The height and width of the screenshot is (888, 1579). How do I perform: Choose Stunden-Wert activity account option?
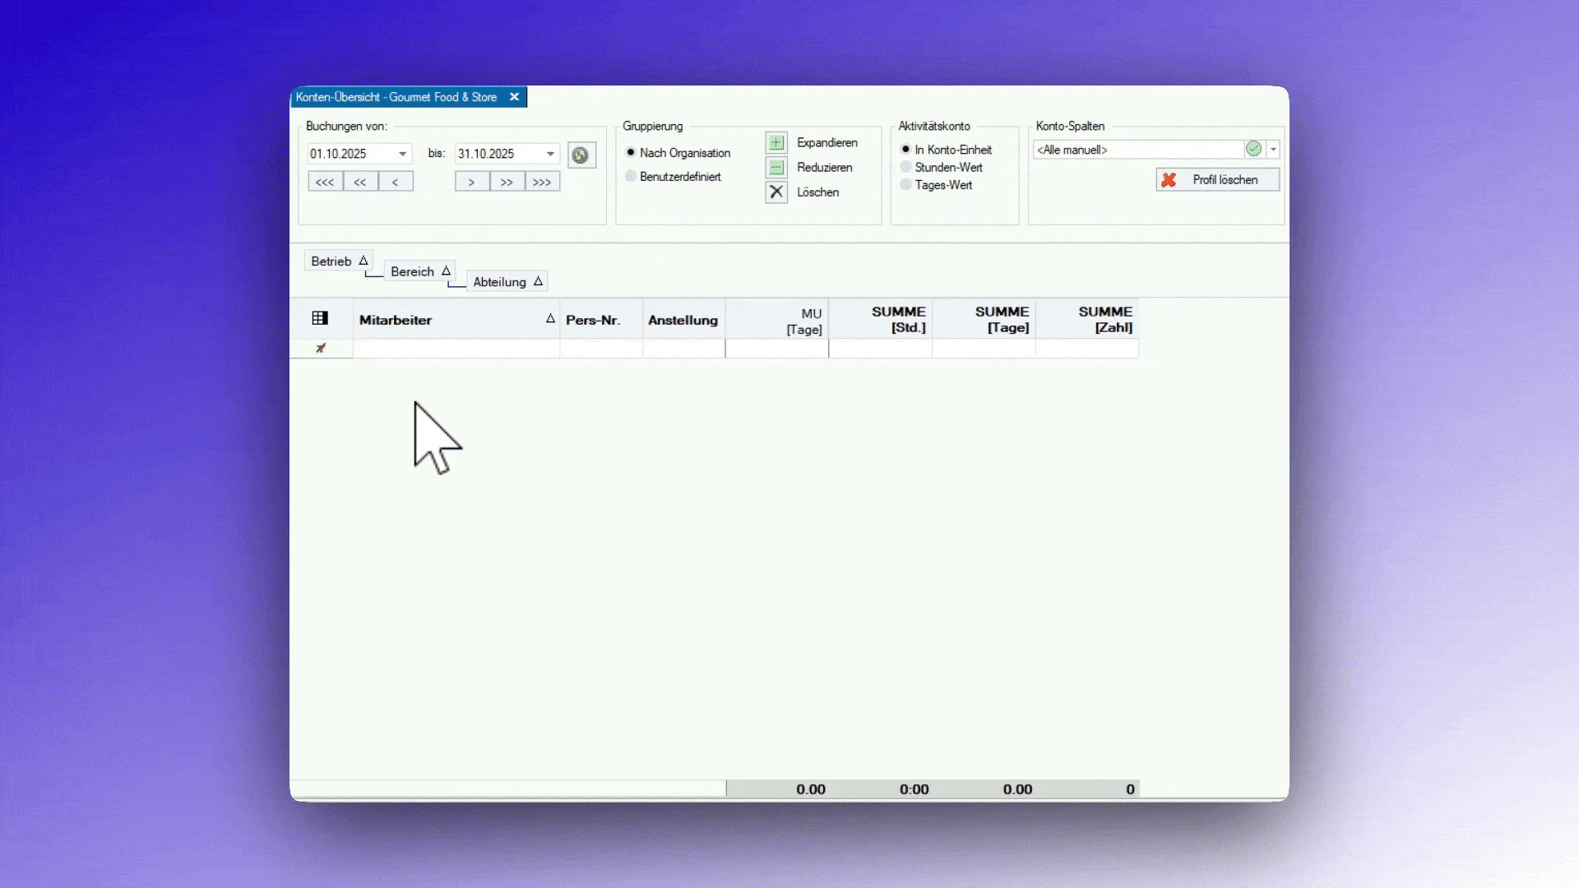click(905, 167)
